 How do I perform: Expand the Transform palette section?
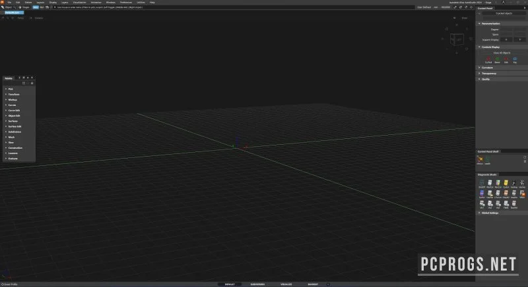pyautogui.click(x=19, y=94)
